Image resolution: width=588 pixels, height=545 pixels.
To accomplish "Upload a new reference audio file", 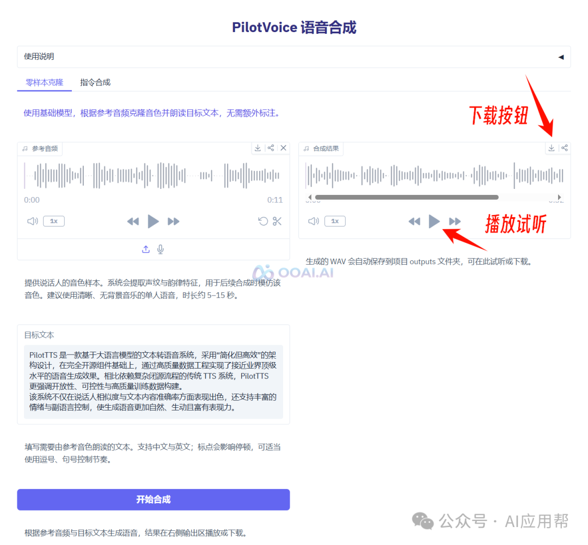I will pos(146,249).
